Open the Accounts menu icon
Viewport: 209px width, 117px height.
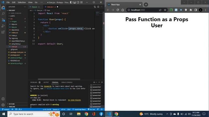click(3, 99)
